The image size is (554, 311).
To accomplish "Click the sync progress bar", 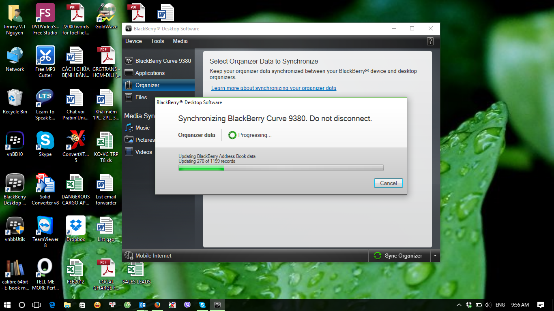I will tap(281, 168).
